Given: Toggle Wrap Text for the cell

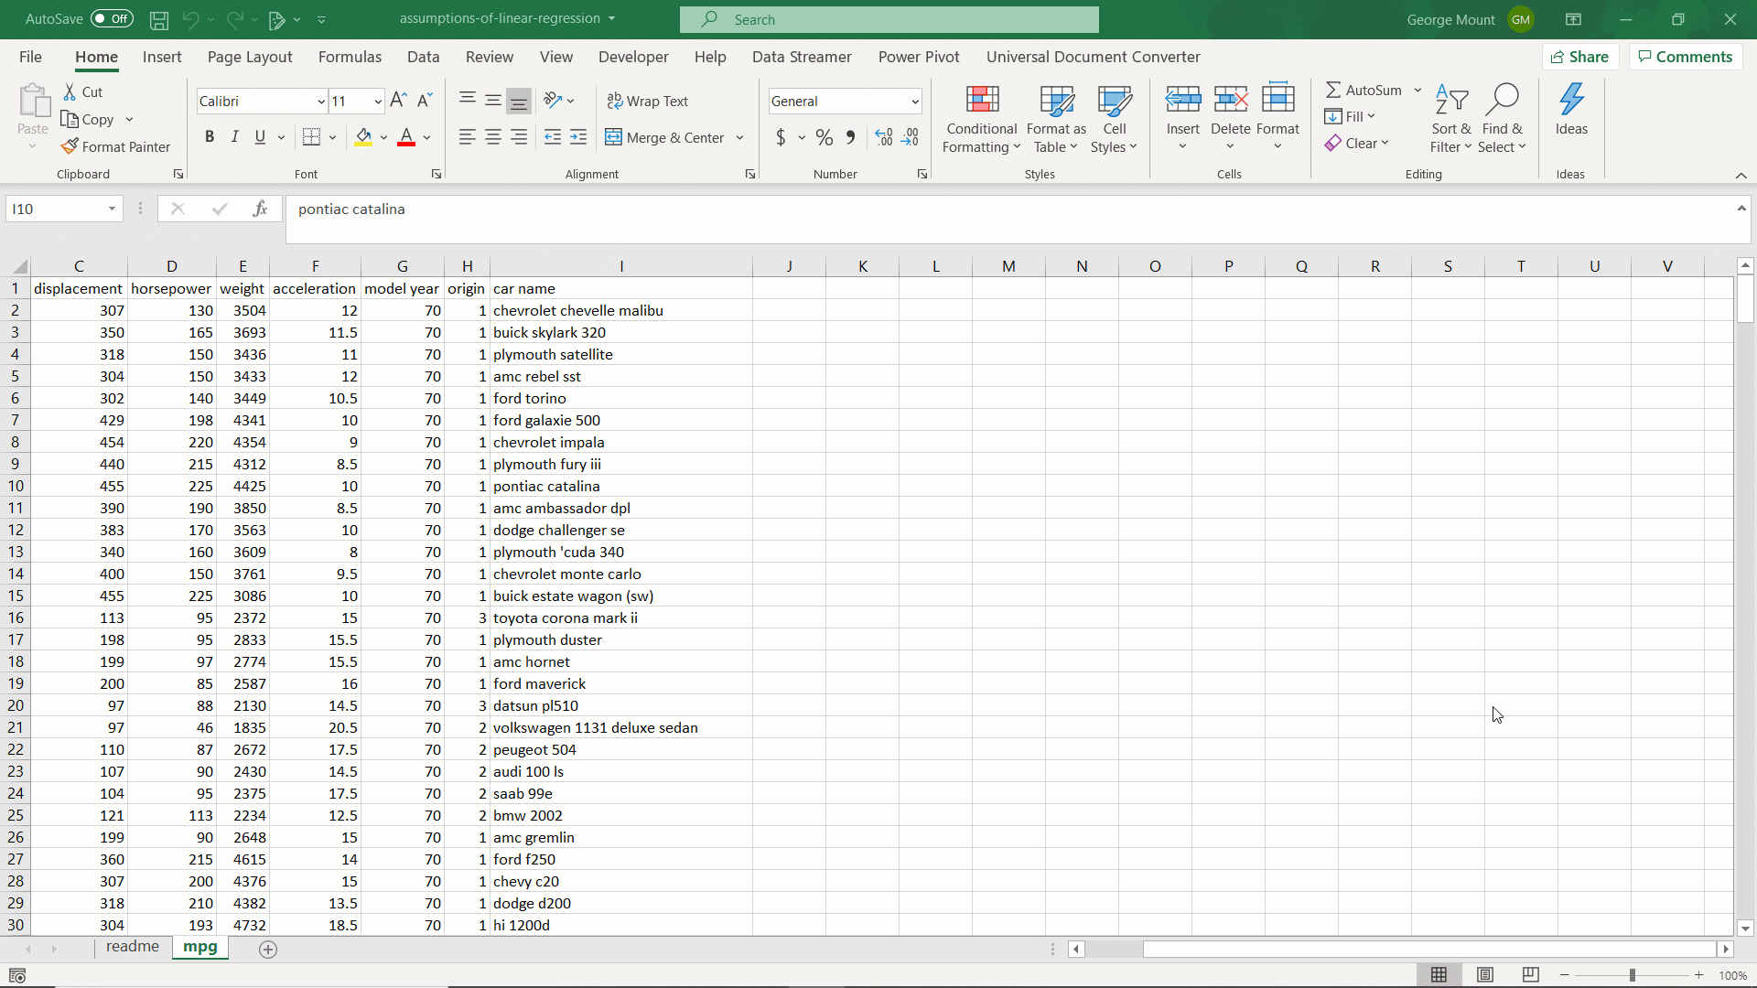Looking at the screenshot, I should click(648, 101).
